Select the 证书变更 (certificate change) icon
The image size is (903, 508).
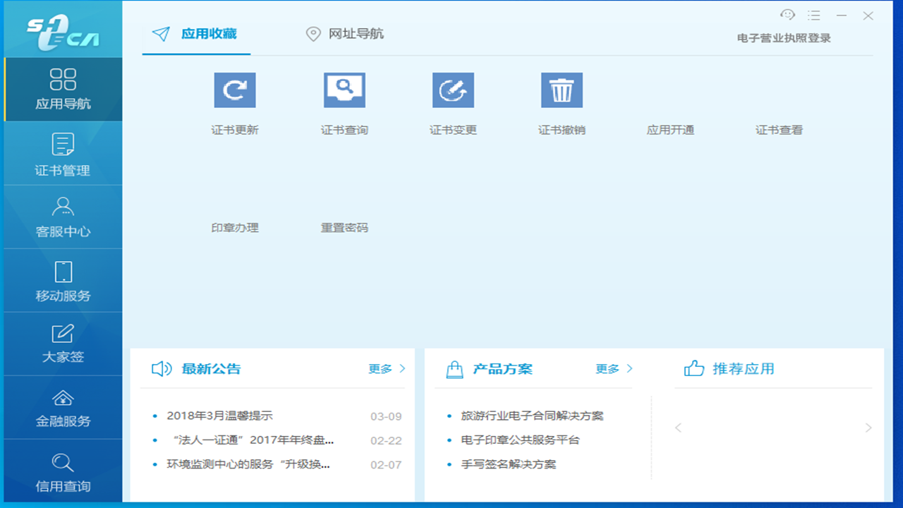click(x=452, y=90)
